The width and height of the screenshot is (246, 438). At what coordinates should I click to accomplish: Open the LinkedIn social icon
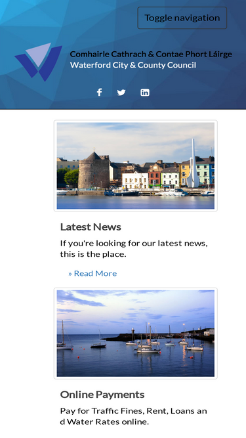point(145,93)
